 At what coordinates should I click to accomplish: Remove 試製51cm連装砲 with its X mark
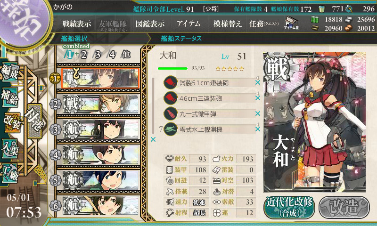pos(258,82)
